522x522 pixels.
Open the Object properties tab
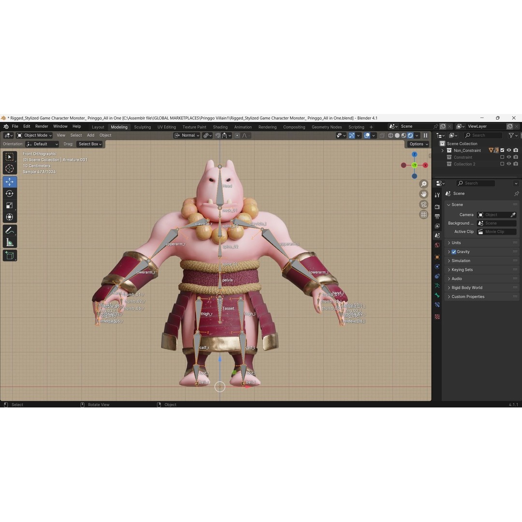click(437, 257)
